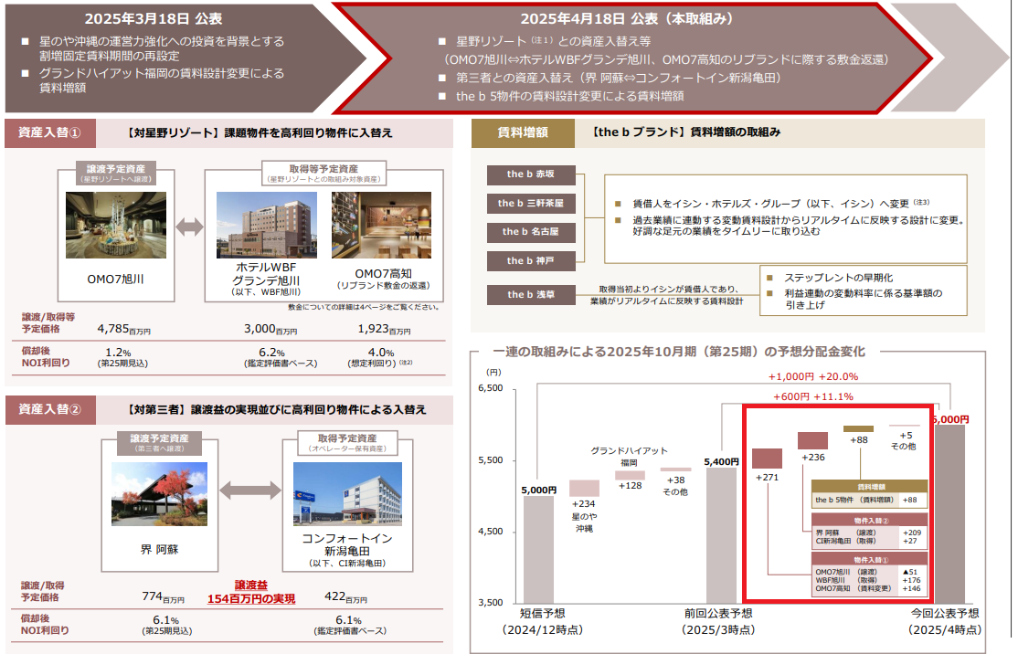
Task: Click the double arrow between OMO7旭川 and WBF
Action: coord(189,227)
